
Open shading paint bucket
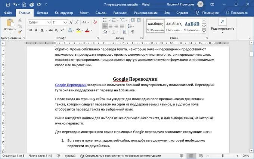105,32
